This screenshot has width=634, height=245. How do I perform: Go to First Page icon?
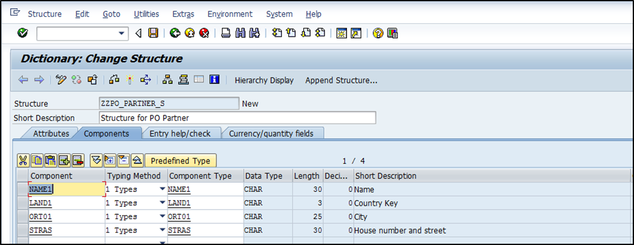point(276,34)
